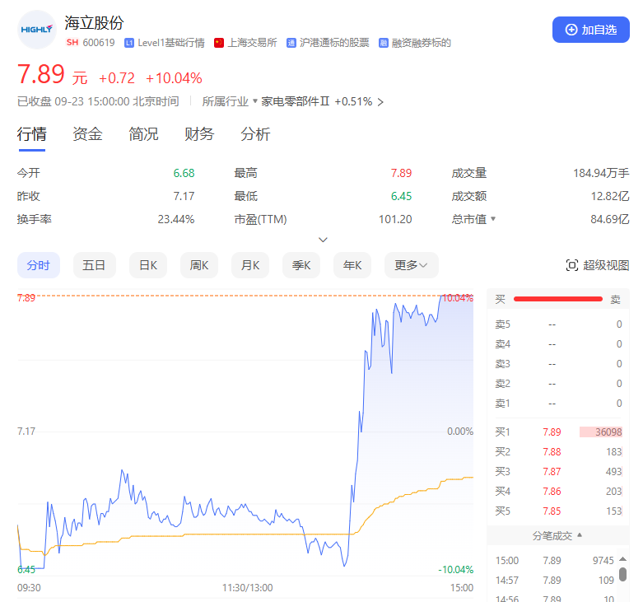Expand more quote data with chevron
The height and width of the screenshot is (602, 643).
323,240
